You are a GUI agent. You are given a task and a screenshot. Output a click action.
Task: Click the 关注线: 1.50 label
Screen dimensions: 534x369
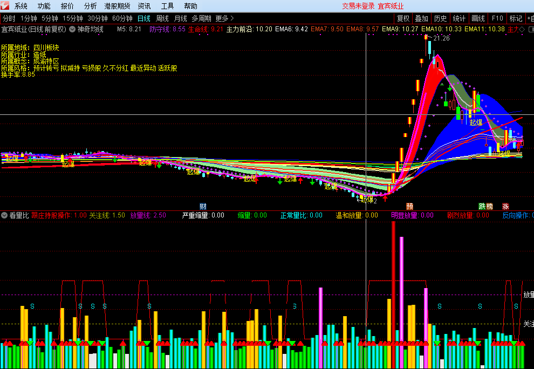click(x=107, y=215)
